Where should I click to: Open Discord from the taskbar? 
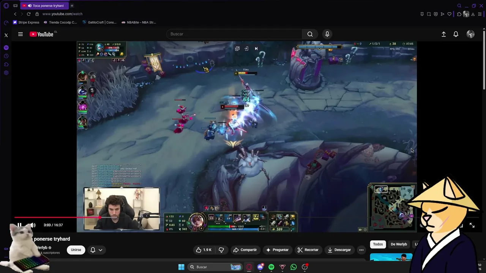(x=260, y=267)
